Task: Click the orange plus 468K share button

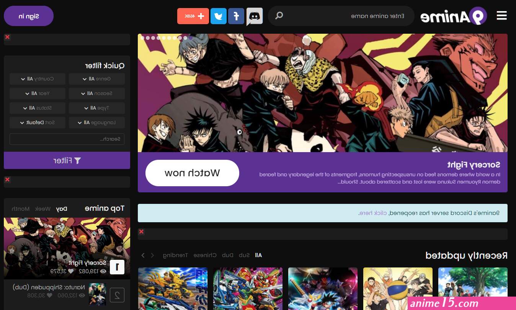Action: (193, 16)
